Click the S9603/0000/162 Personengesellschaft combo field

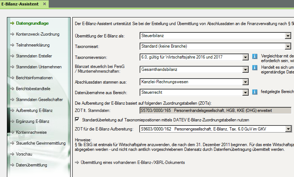(x=216, y=129)
